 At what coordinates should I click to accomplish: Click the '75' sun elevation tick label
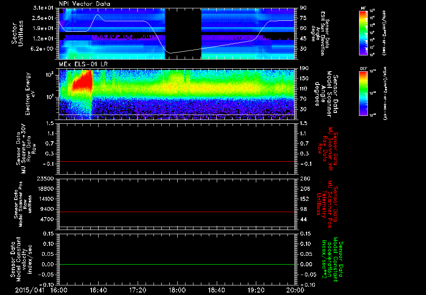[303, 18]
